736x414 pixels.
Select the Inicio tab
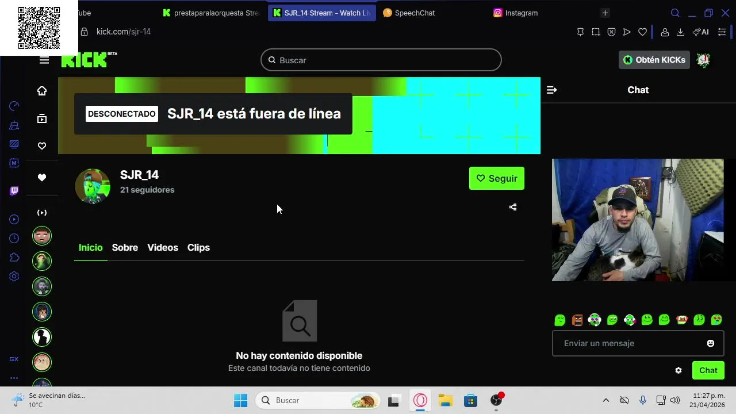click(x=90, y=247)
